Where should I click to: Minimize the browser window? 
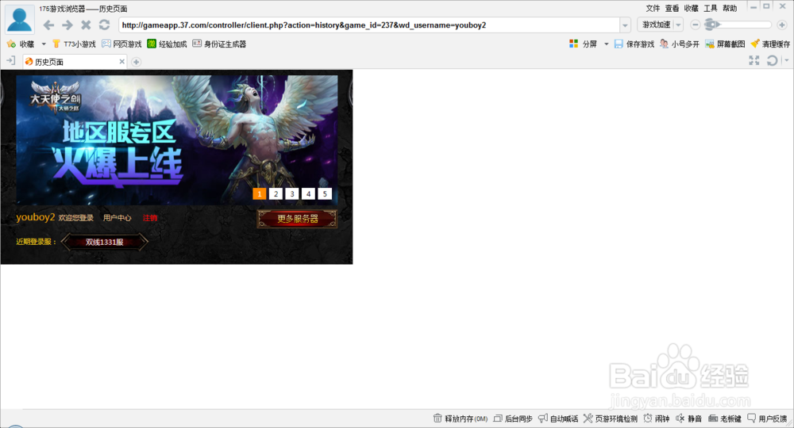click(x=754, y=7)
